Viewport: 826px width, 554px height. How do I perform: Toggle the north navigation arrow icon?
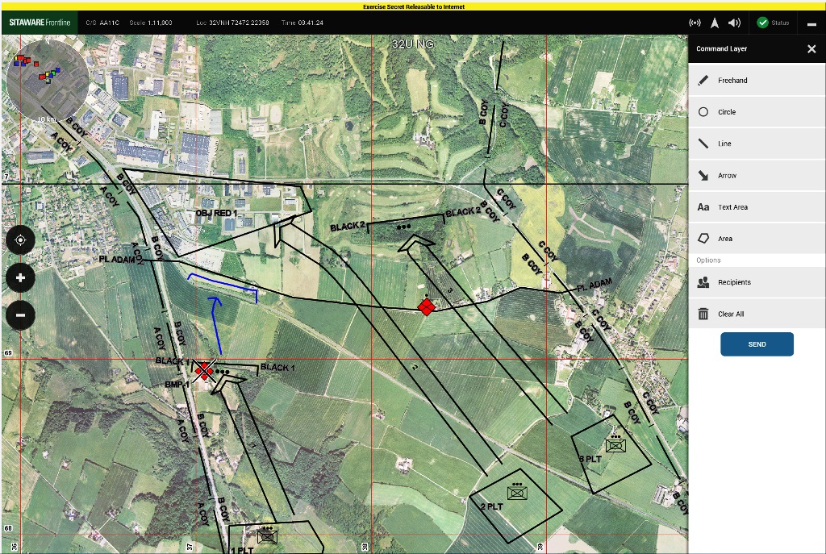pyautogui.click(x=715, y=23)
